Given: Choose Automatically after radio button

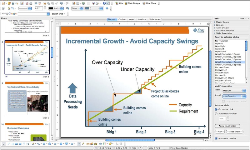Looking at the screenshot, I should [x=216, y=114].
